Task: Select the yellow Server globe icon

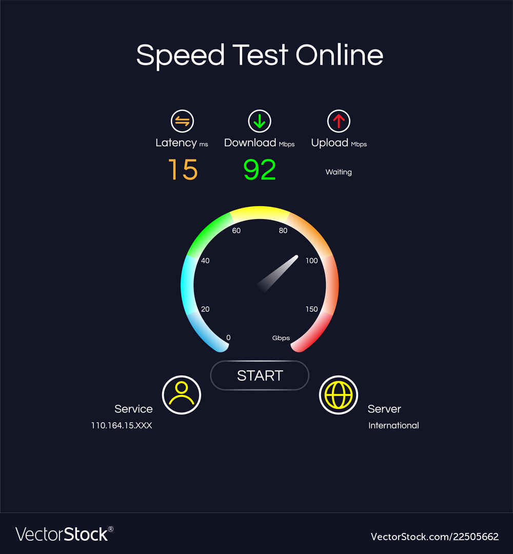Action: click(339, 395)
